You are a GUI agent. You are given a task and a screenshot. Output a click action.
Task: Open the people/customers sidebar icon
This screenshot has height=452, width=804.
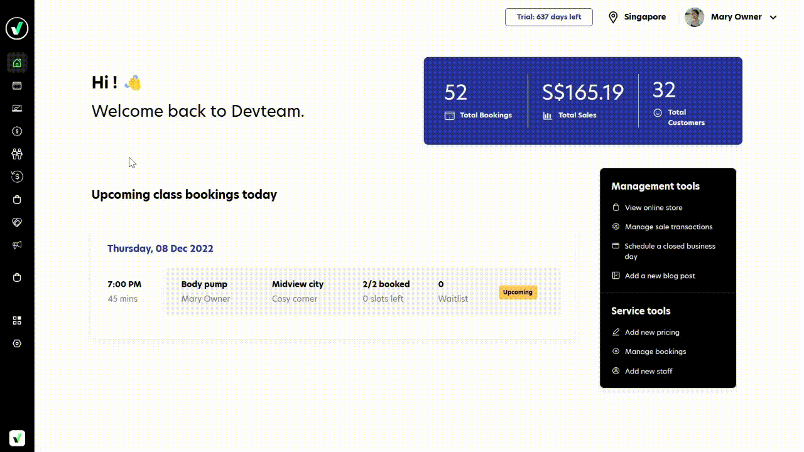[17, 154]
